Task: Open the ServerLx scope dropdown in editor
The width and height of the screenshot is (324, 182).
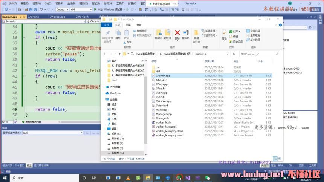Action: coord(84,21)
